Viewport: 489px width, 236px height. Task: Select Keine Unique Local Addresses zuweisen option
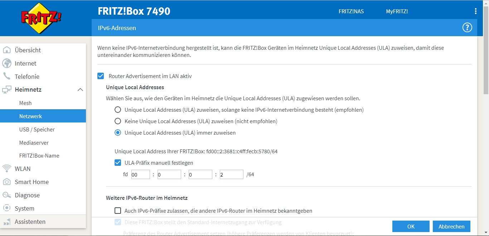118,121
